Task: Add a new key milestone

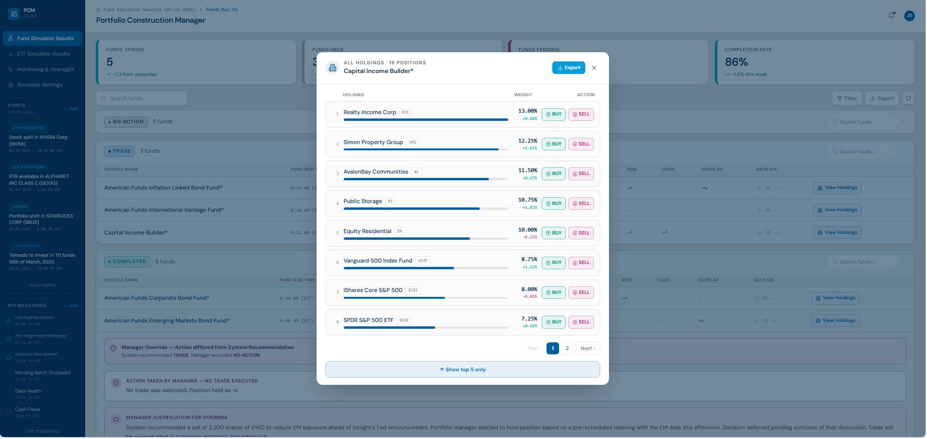Action: 71,306
